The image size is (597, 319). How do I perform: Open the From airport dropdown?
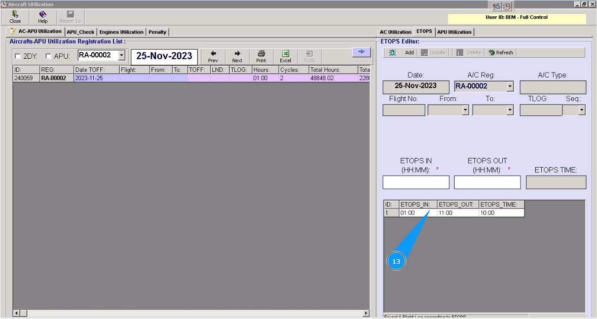point(465,110)
